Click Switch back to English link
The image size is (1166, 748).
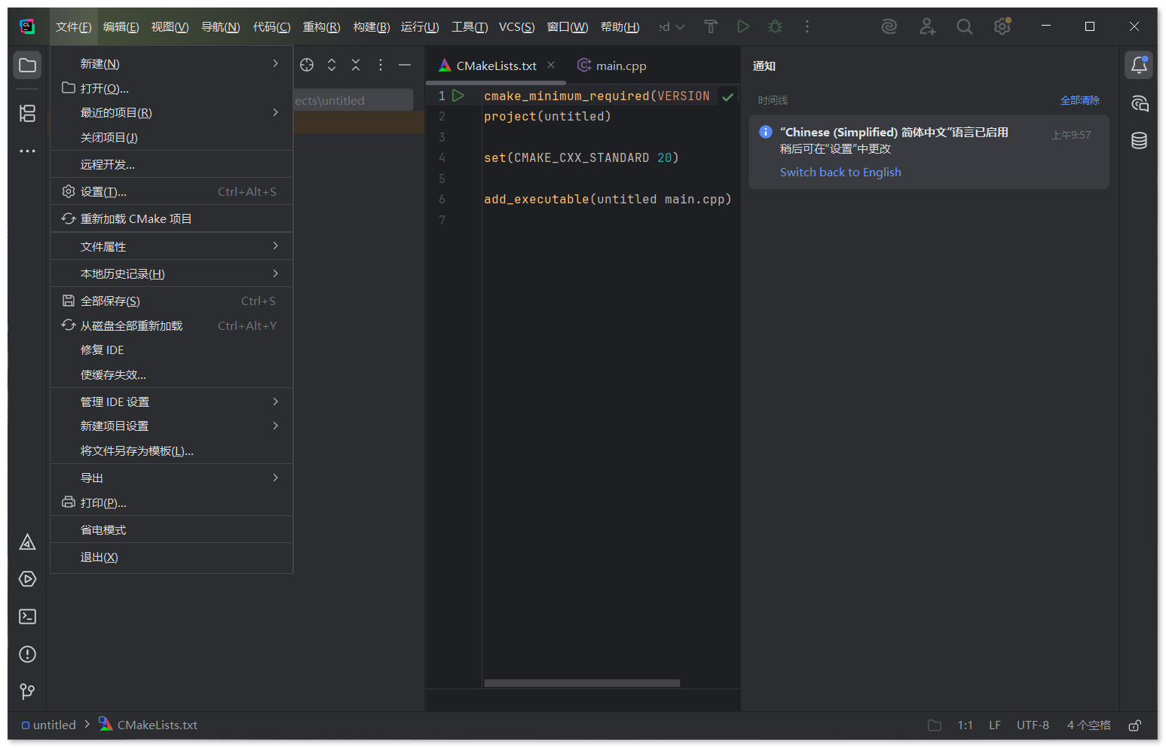(x=840, y=172)
